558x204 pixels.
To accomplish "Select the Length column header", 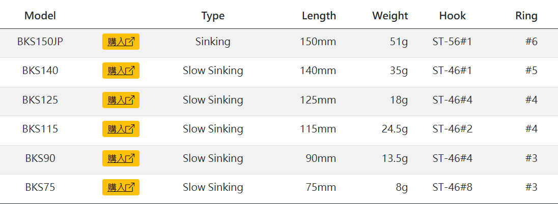I will pos(319,16).
